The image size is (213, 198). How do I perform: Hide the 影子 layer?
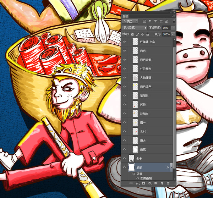pos(124,158)
